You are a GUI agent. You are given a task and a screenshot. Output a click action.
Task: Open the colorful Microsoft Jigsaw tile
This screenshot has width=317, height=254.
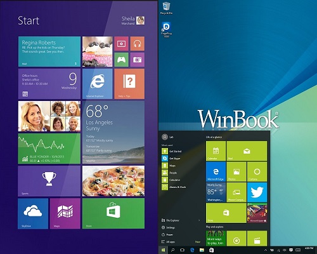point(257,213)
